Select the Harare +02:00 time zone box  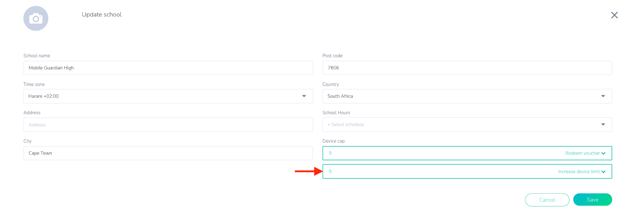(168, 96)
